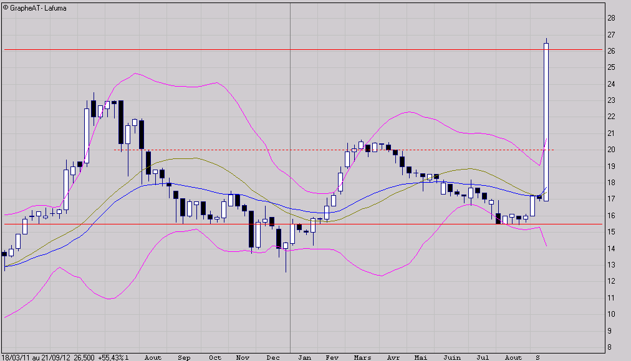Click the 'Sep' month label

click(x=184, y=357)
